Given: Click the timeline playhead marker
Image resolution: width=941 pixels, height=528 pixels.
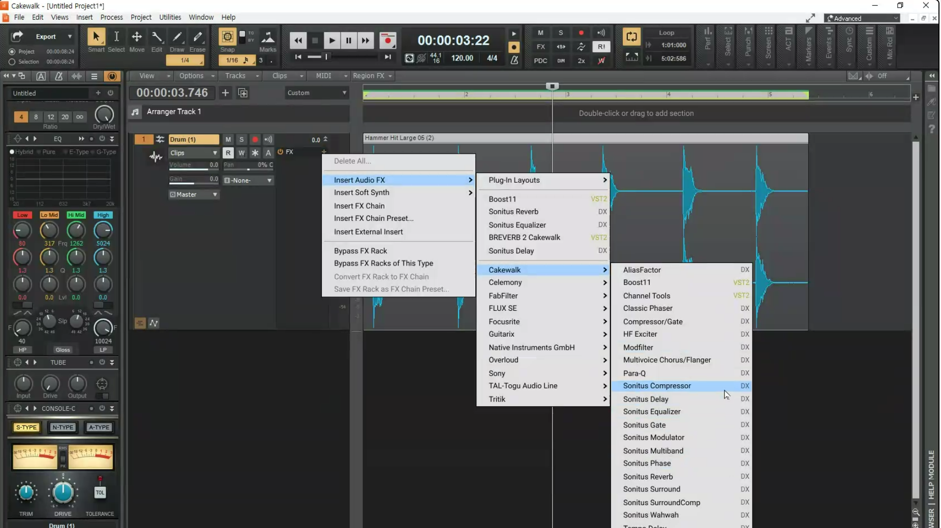Looking at the screenshot, I should [552, 86].
